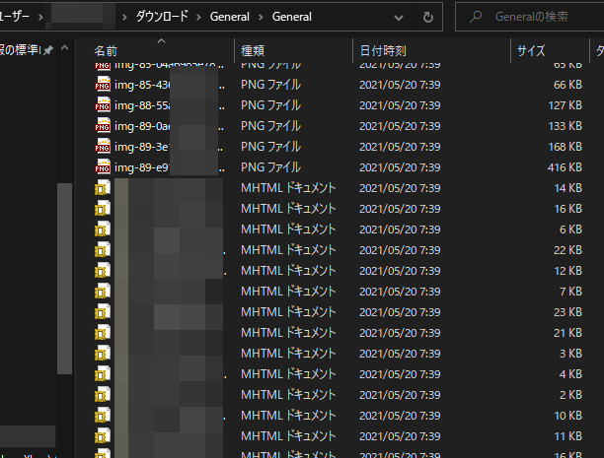
Task: Click PNG icon of img-85-43 file
Action: click(103, 84)
